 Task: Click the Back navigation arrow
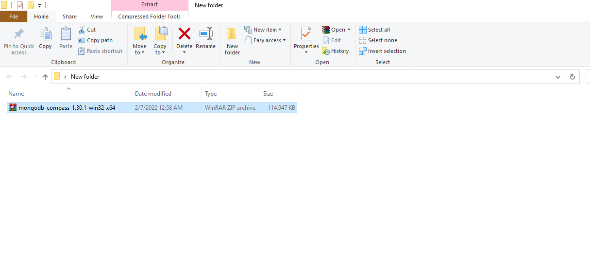(x=9, y=77)
